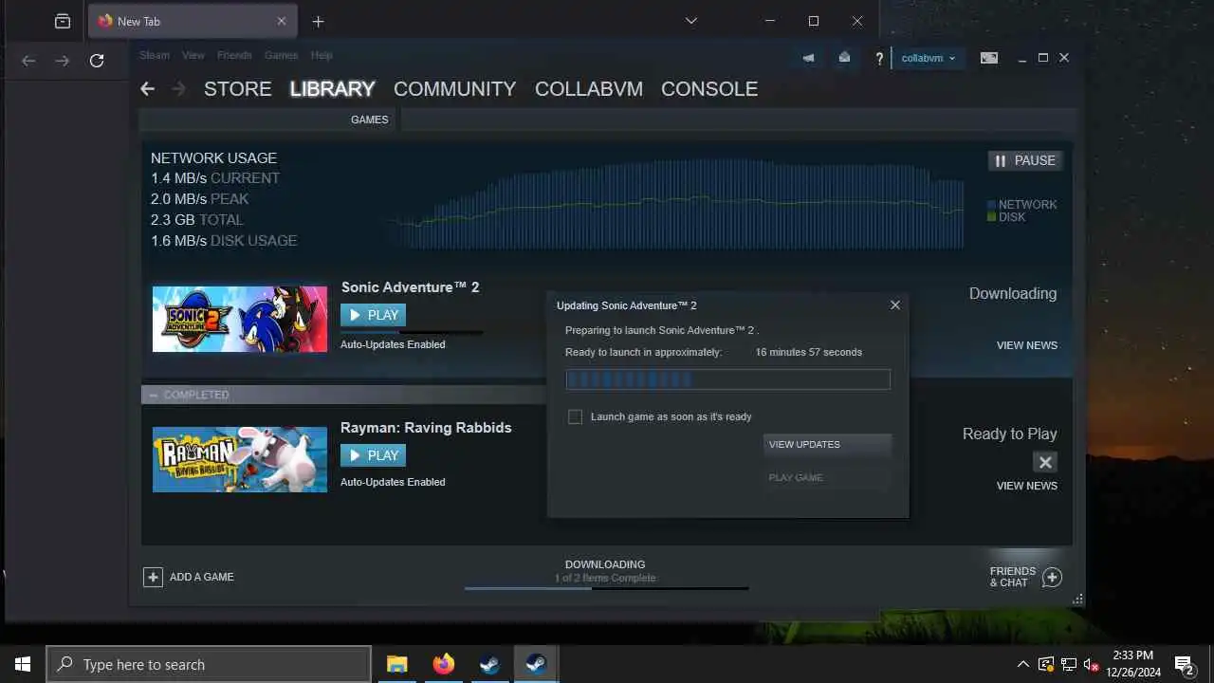Go back with Steam's back arrow
The height and width of the screenshot is (683, 1214).
click(147, 88)
